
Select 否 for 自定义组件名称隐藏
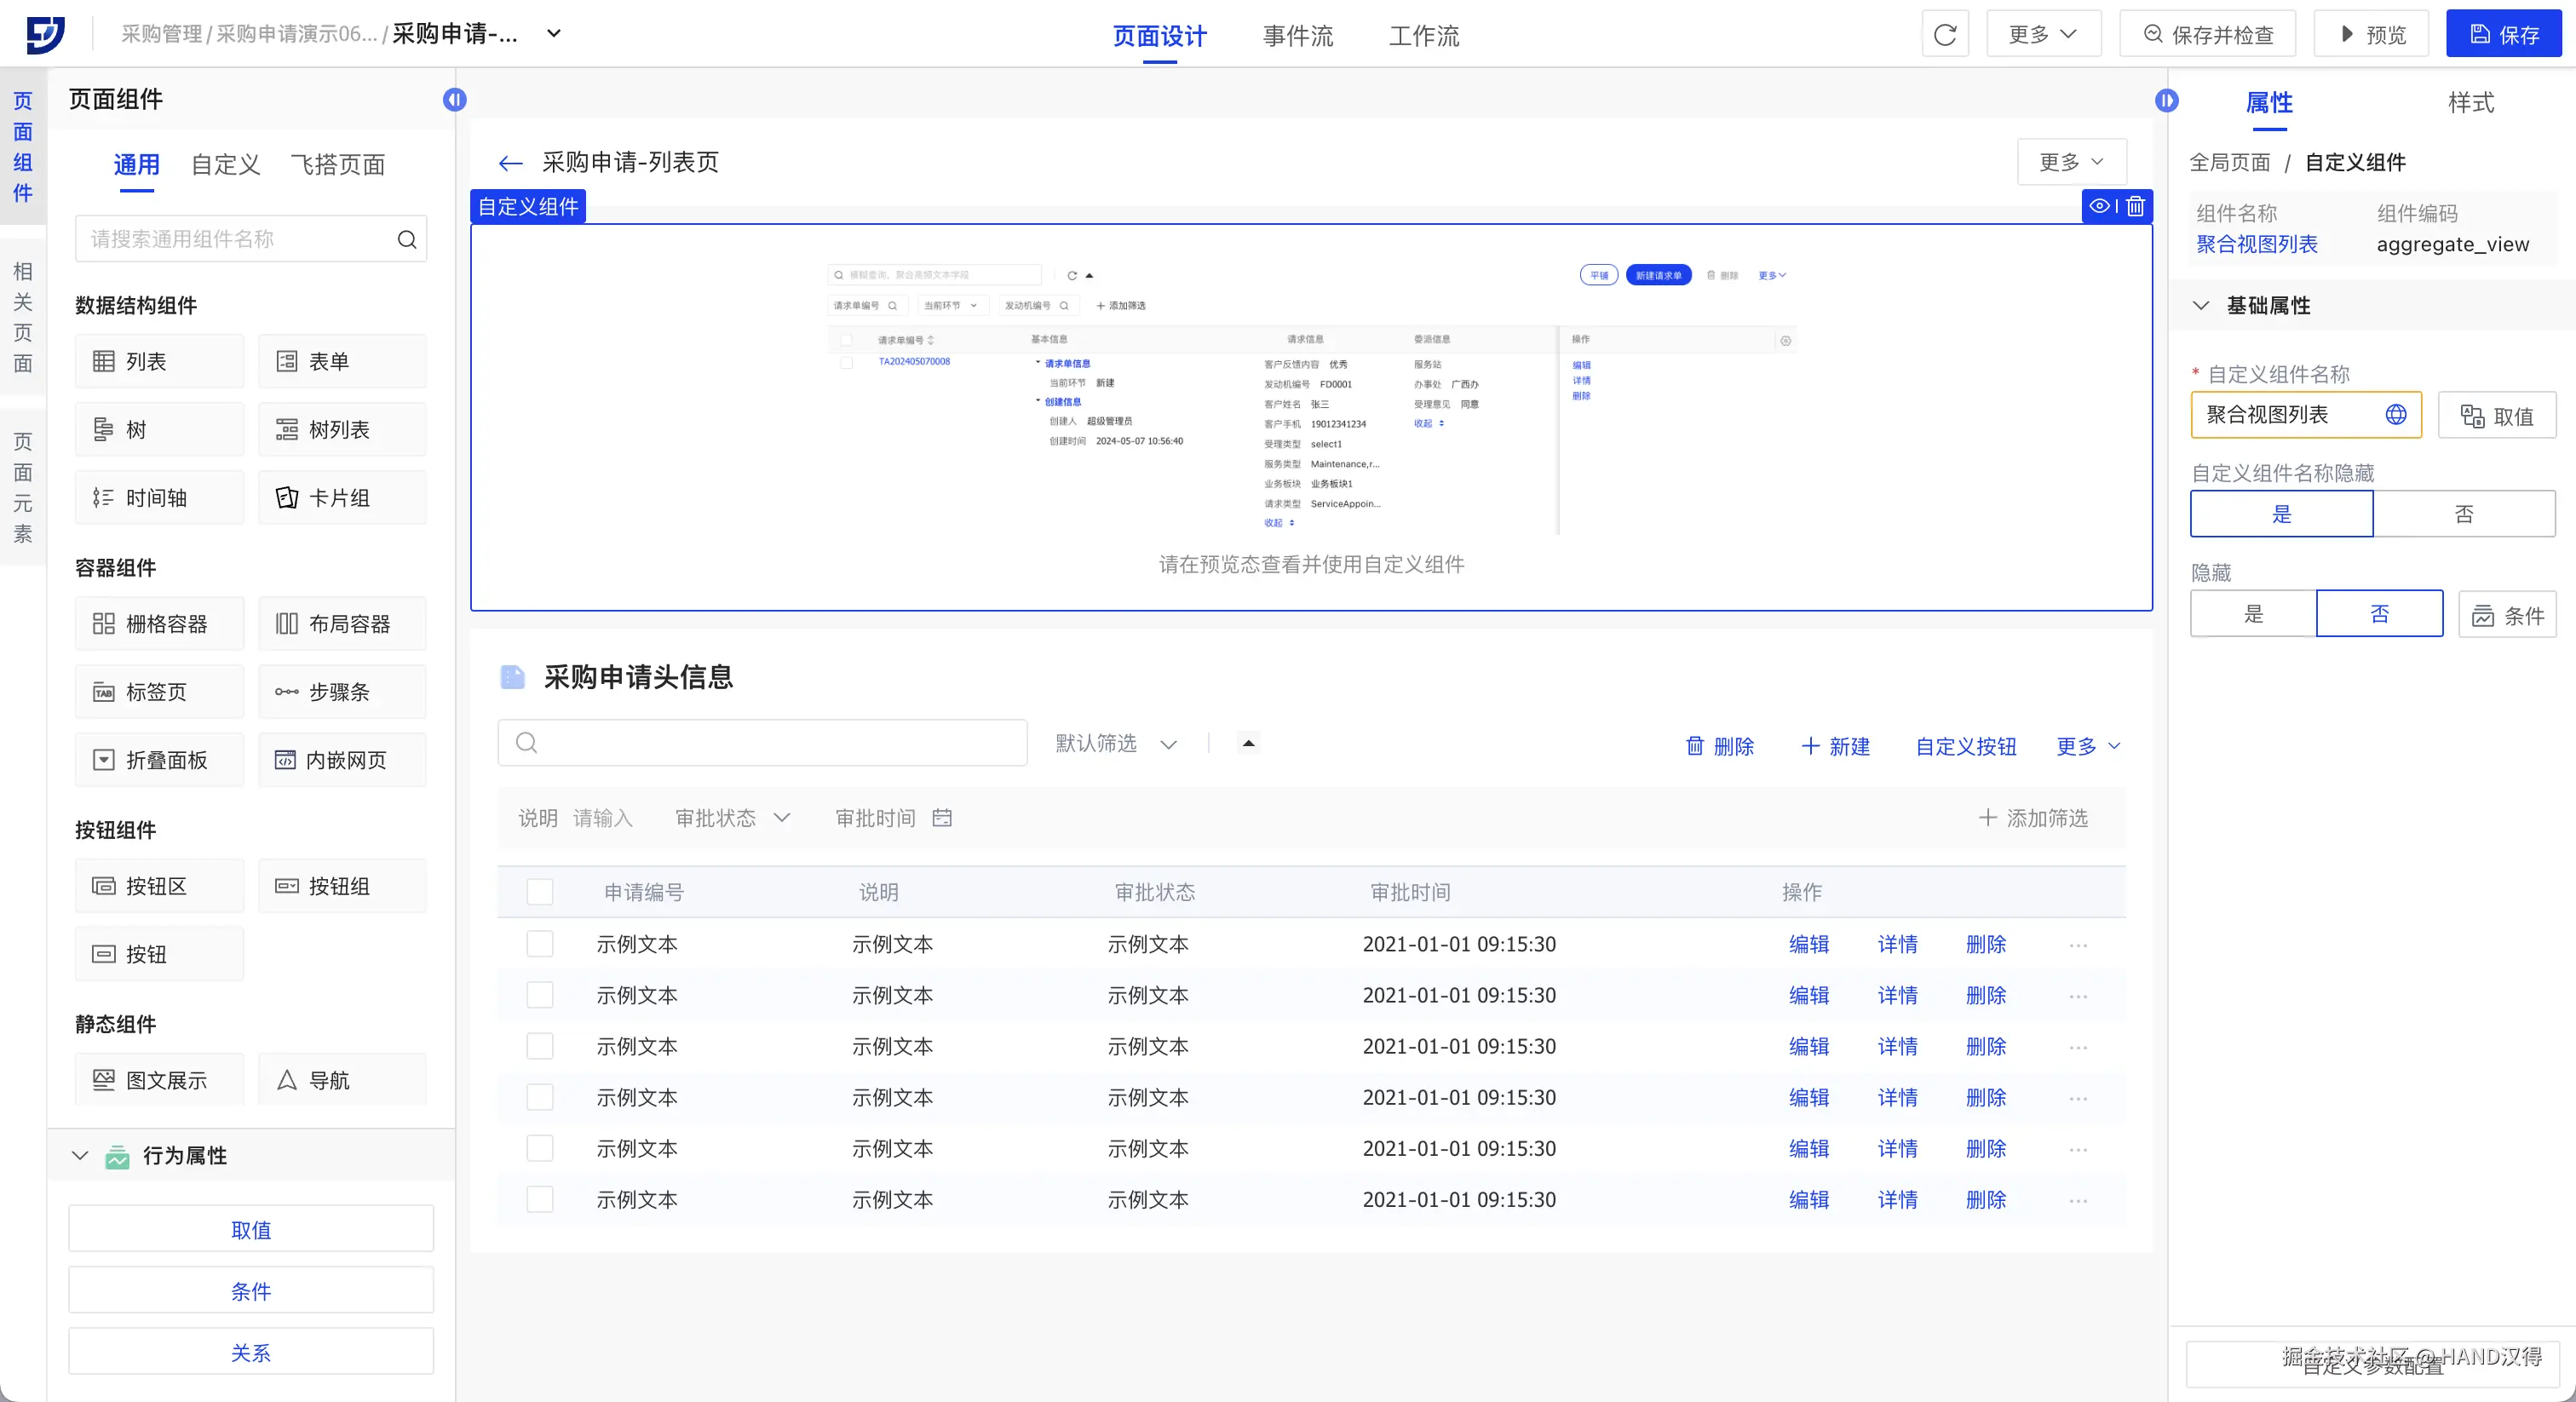(2463, 514)
